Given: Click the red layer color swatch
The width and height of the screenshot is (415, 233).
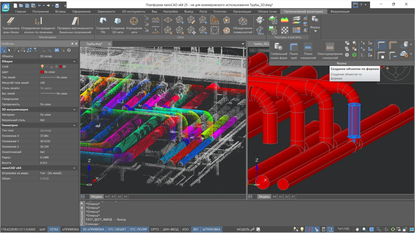Looking at the screenshot, I should tap(61, 67).
